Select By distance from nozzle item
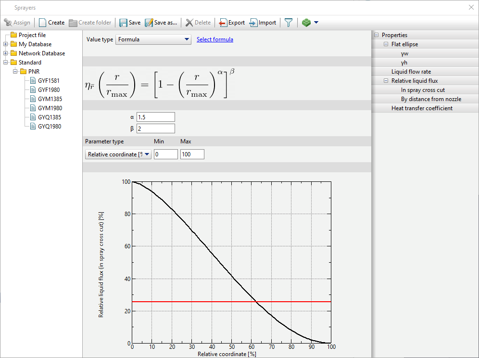Viewport: 479px width, 358px height. tap(431, 99)
